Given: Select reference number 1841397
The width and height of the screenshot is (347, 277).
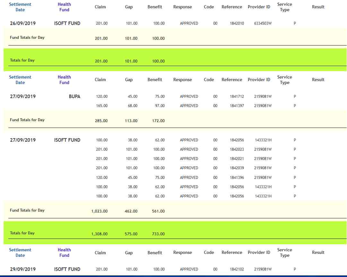Looking at the screenshot, I should click(x=237, y=106).
